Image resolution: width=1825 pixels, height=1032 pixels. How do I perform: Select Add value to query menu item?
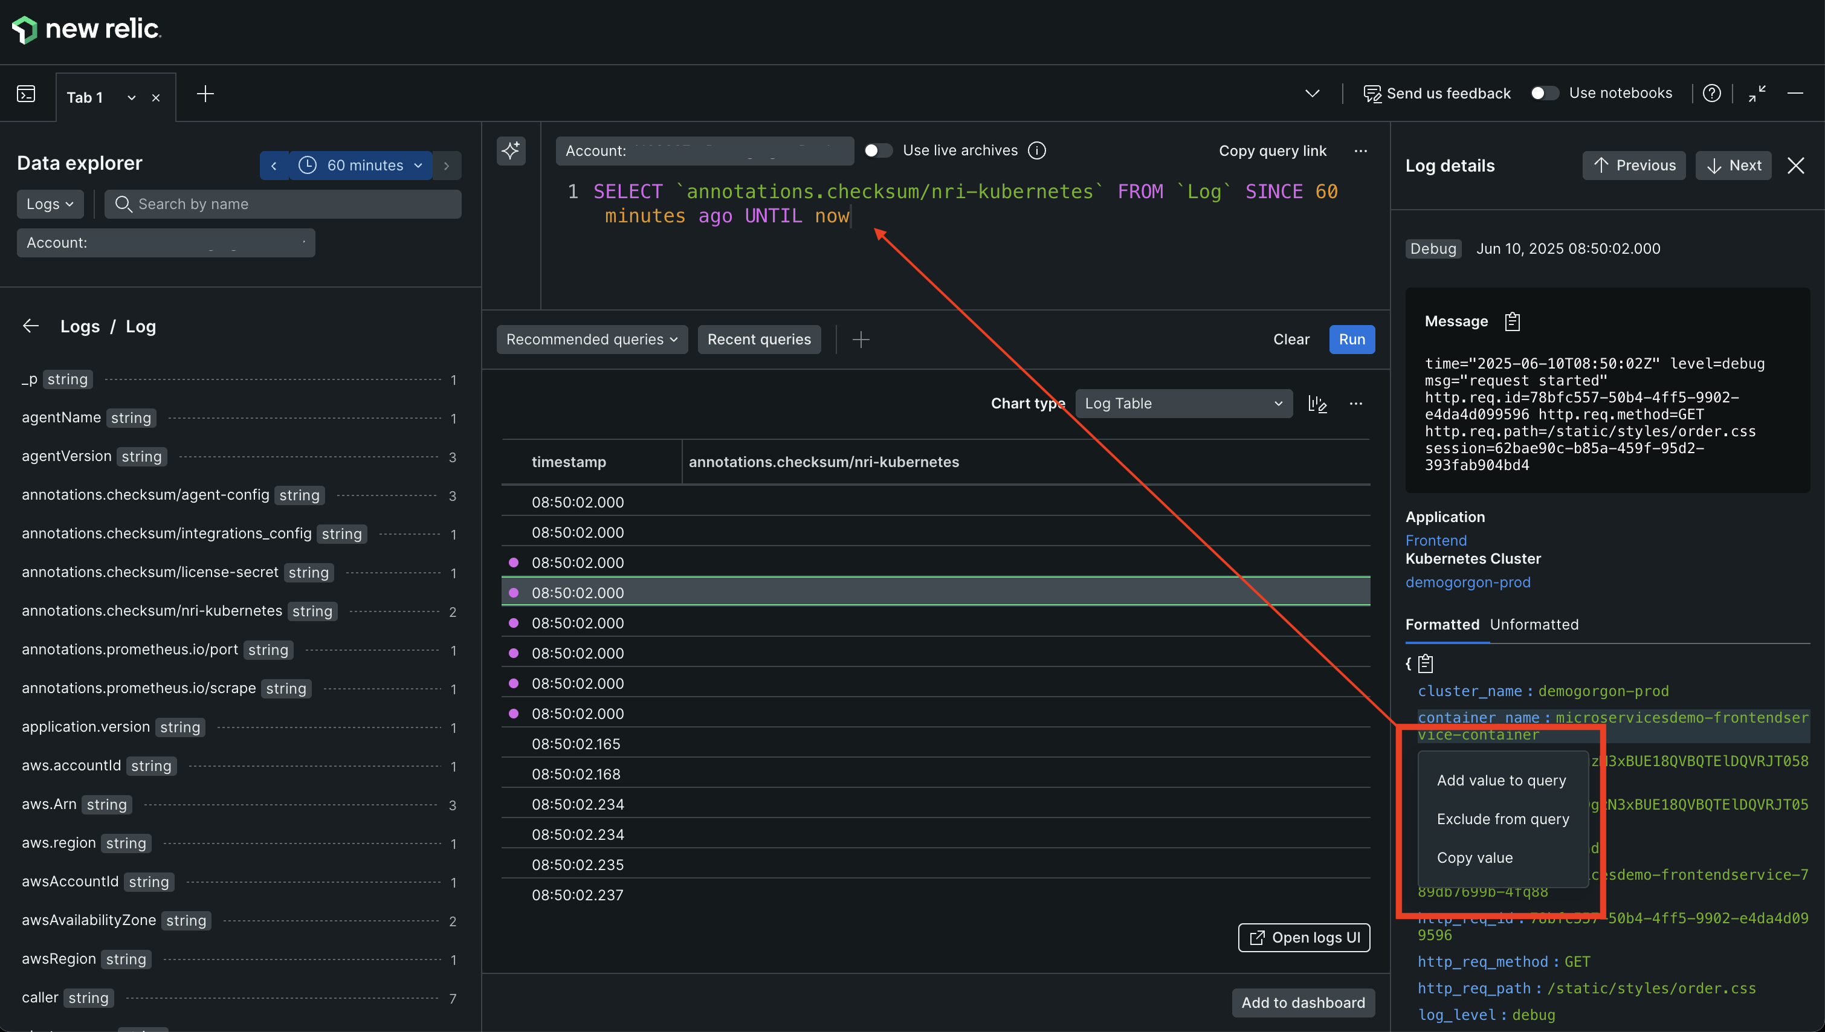[1501, 781]
